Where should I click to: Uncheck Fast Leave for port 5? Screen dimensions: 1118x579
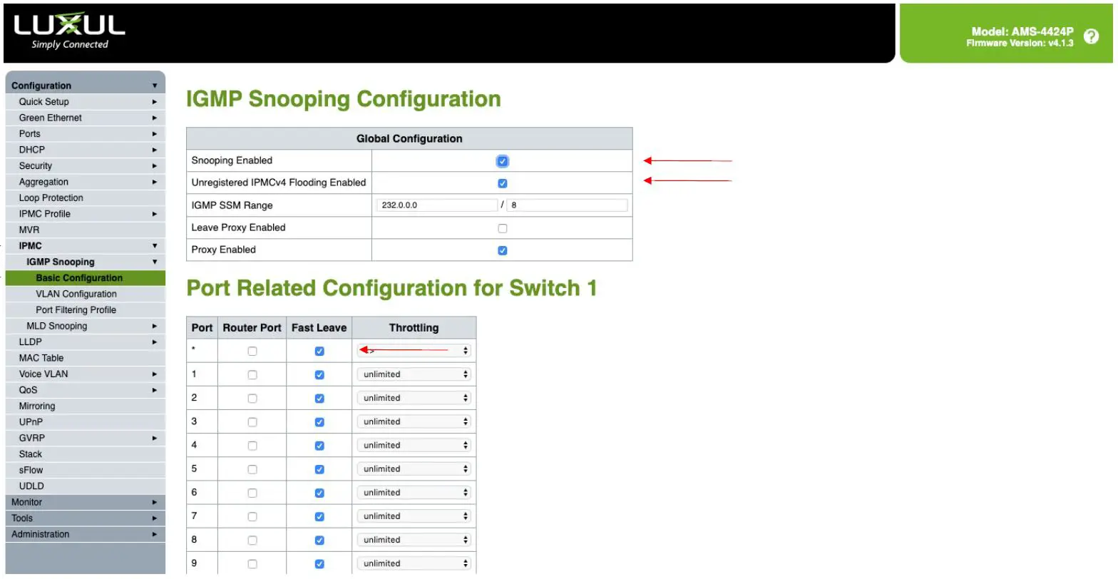319,469
